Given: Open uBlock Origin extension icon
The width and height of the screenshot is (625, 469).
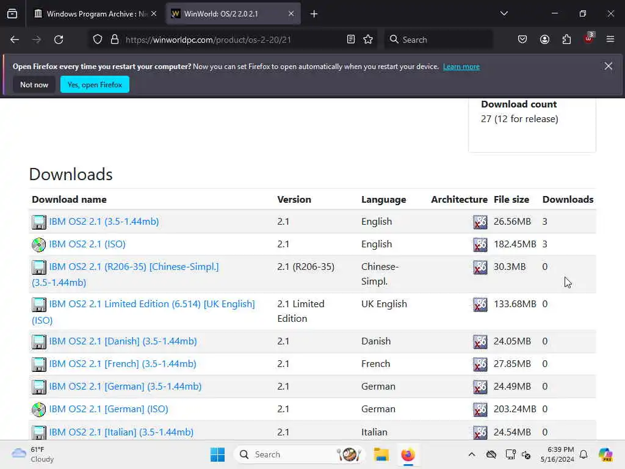Looking at the screenshot, I should (x=589, y=38).
